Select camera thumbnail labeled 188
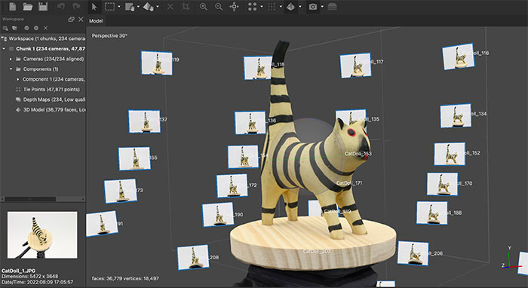The height and width of the screenshot is (288, 528). click(x=432, y=213)
